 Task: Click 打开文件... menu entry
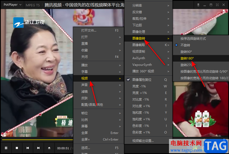point(99,30)
